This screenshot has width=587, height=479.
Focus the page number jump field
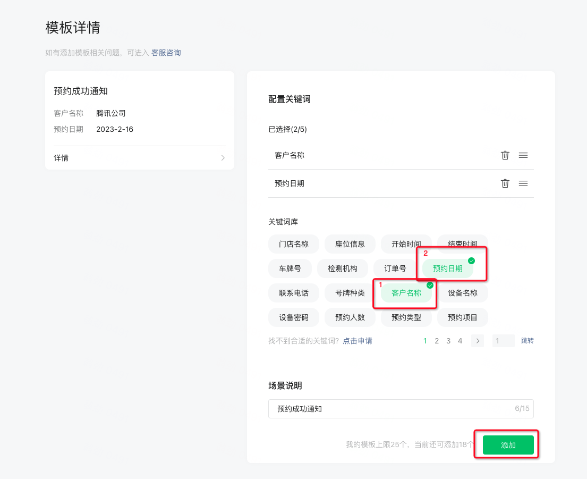[x=503, y=341]
